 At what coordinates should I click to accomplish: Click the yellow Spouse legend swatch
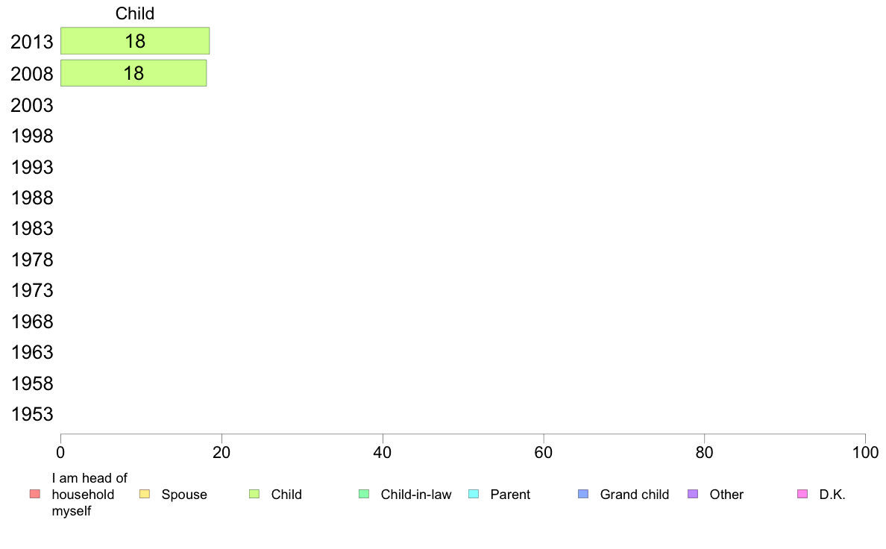coord(145,494)
